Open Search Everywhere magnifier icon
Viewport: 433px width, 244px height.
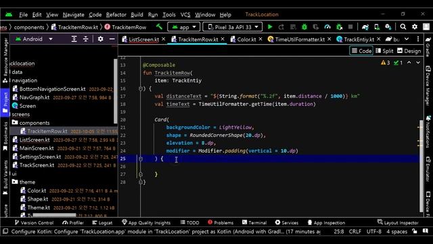403,27
